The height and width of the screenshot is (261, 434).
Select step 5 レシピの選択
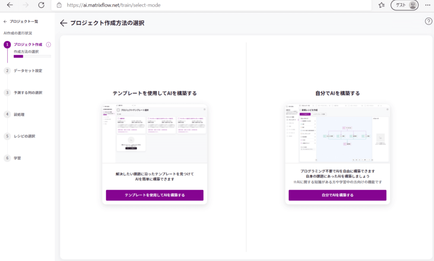[x=24, y=136]
